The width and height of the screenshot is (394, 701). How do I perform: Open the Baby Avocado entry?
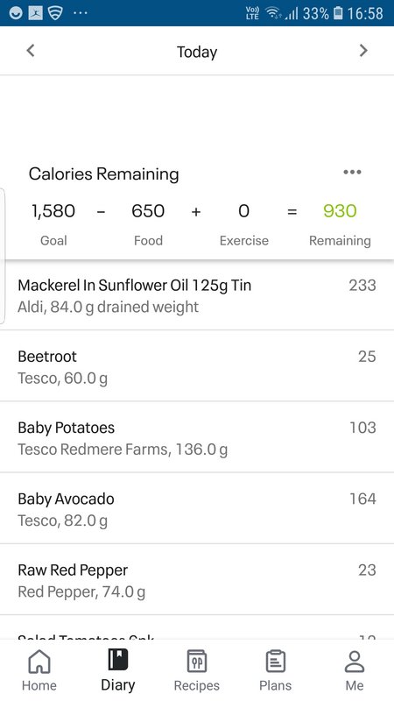point(197,508)
